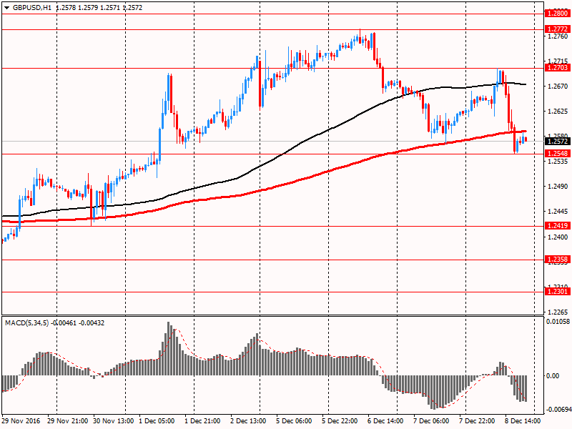
Task: Select the 1.2445 price axis value
Action: 558,212
